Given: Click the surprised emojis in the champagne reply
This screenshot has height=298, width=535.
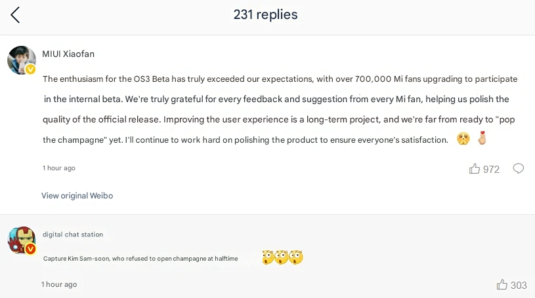Looking at the screenshot, I should point(282,257).
